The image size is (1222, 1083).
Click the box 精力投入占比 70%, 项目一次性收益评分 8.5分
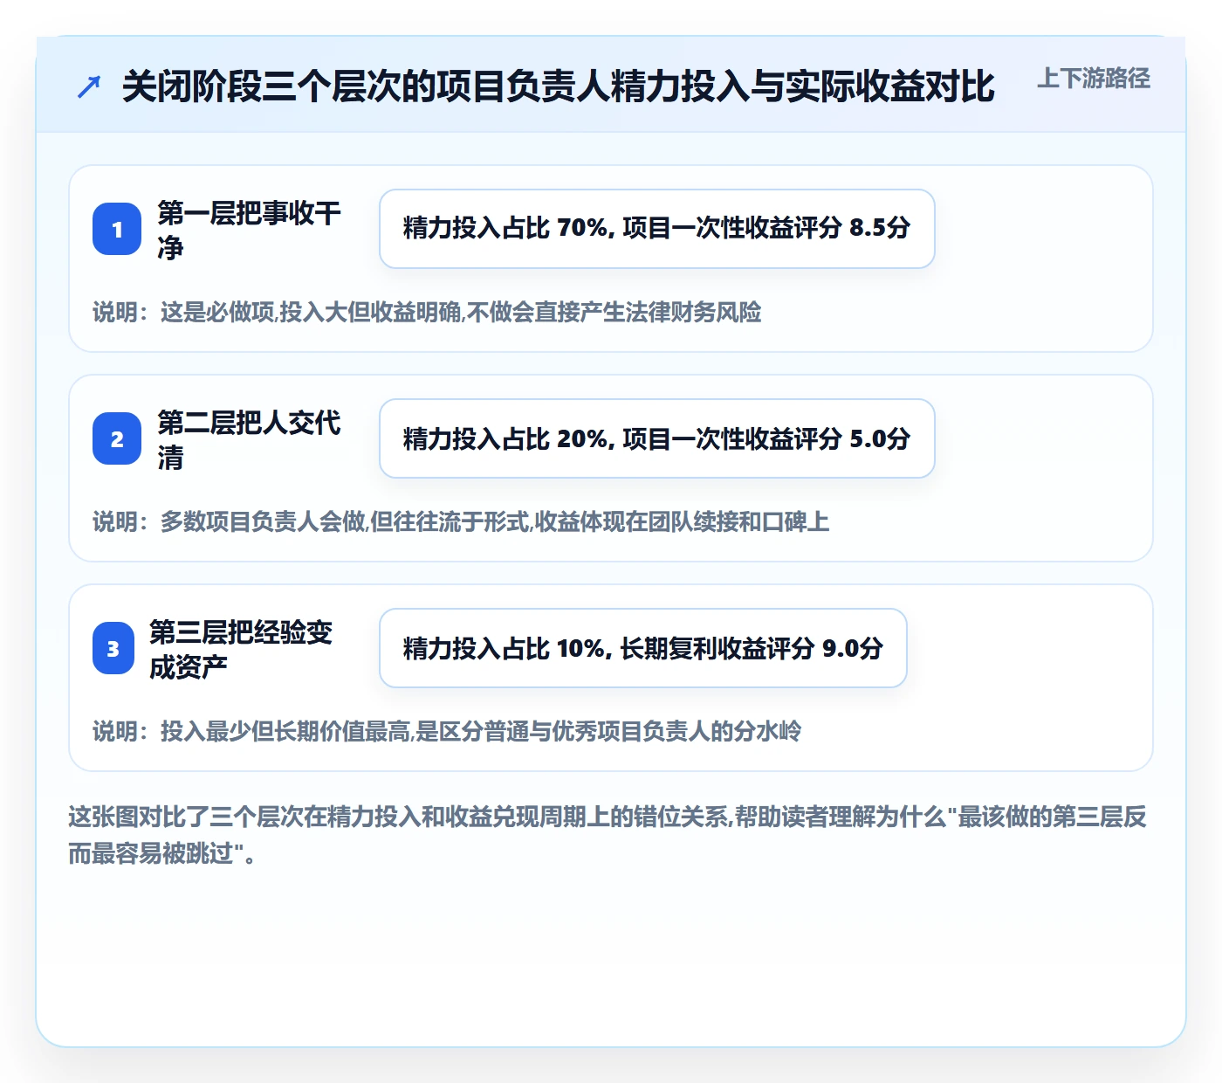point(657,229)
